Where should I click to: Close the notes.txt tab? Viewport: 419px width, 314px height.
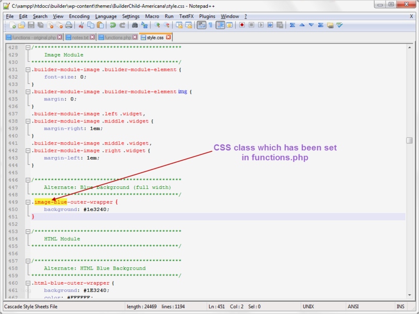(x=93, y=38)
